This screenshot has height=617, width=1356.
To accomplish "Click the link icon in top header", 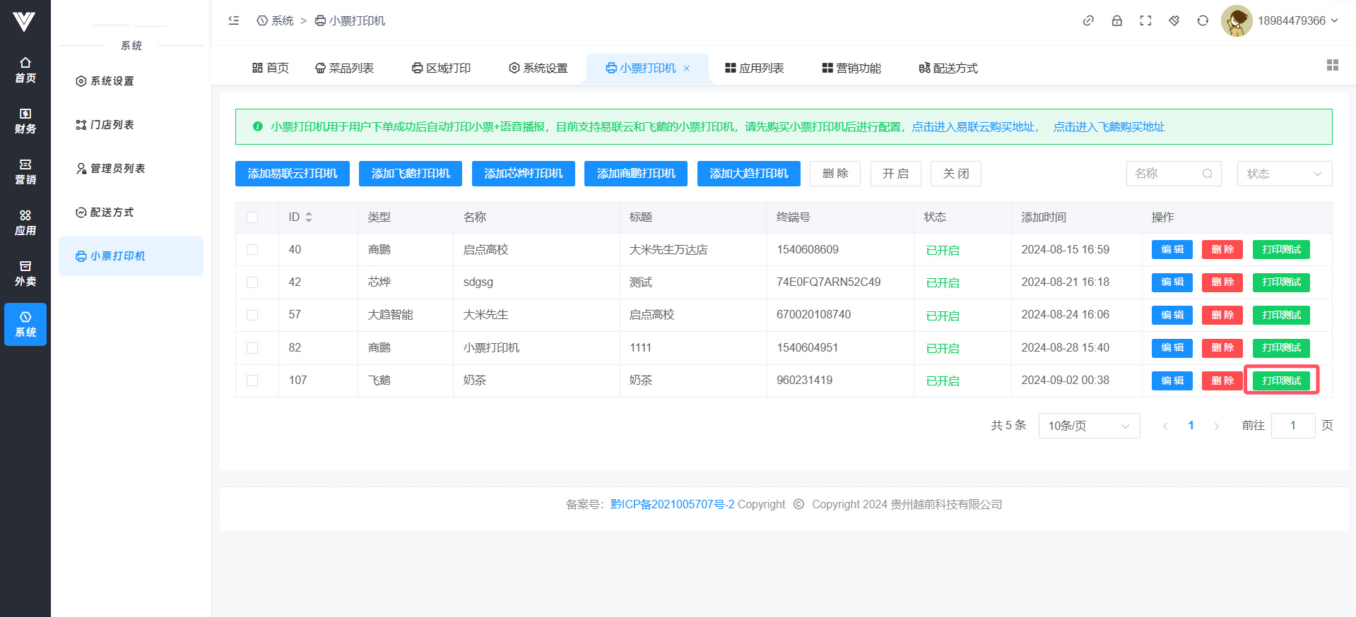I will coord(1088,20).
